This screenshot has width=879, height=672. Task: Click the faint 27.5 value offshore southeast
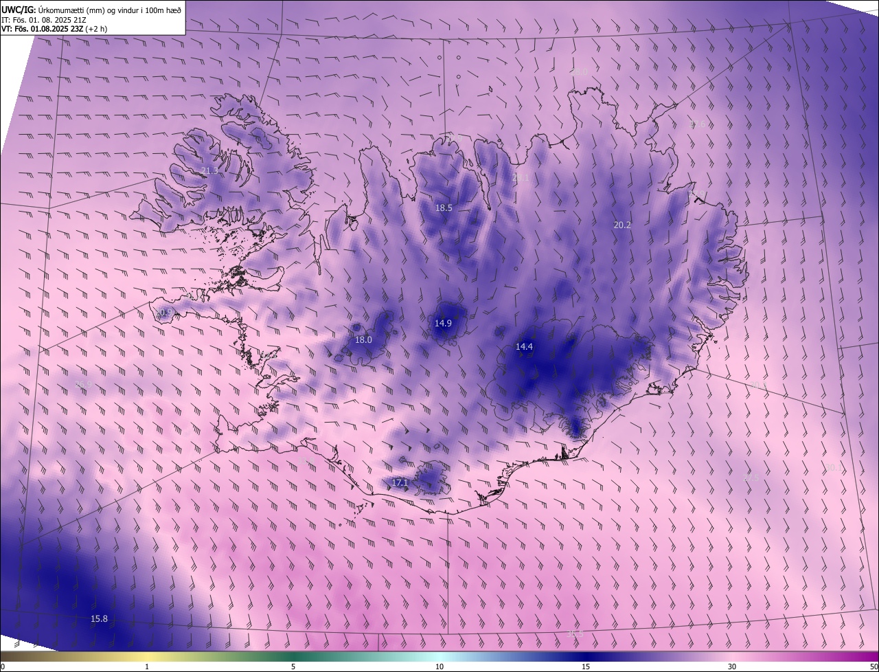[752, 477]
